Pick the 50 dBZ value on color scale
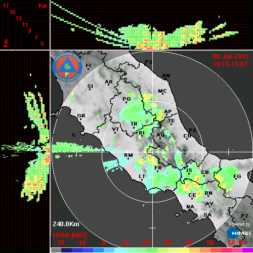 pyautogui.click(x=210, y=243)
